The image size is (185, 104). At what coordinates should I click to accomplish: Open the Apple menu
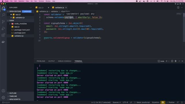pos(3,1)
